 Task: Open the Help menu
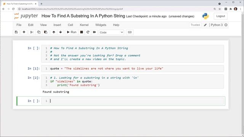pyautogui.click(x=116, y=25)
